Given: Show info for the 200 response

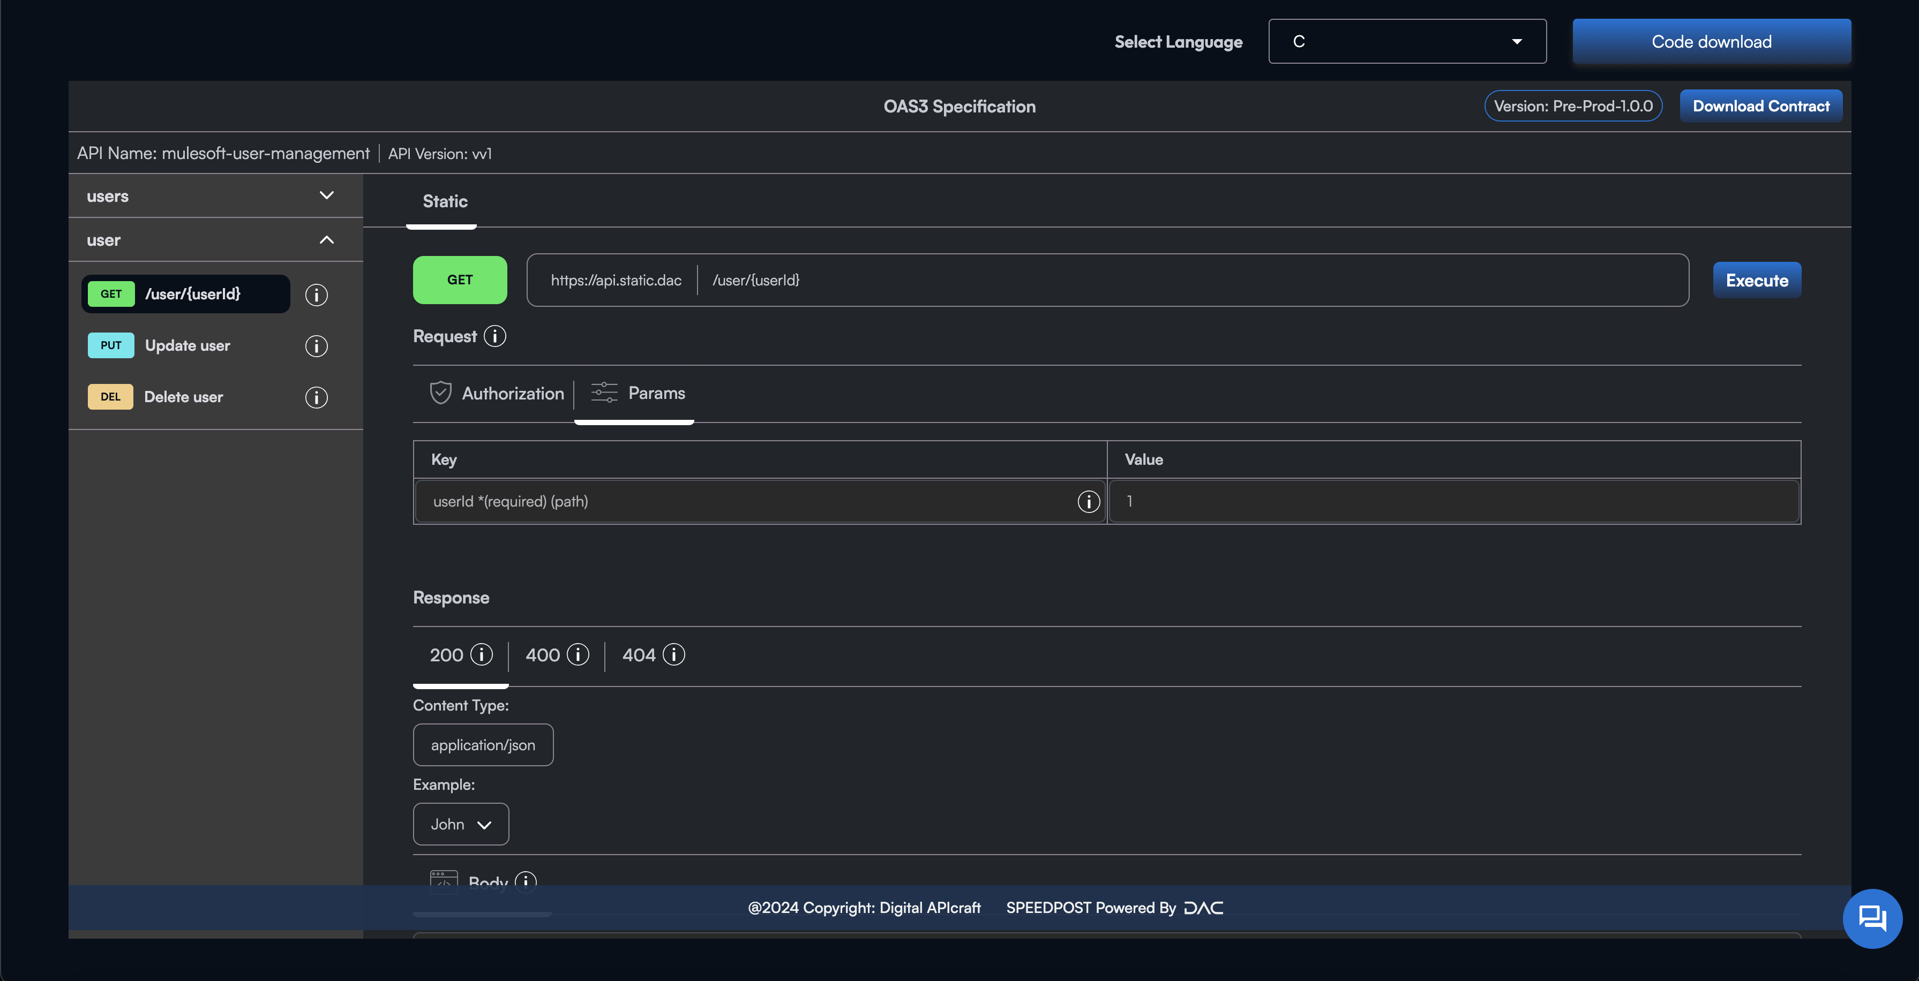Looking at the screenshot, I should pos(481,654).
